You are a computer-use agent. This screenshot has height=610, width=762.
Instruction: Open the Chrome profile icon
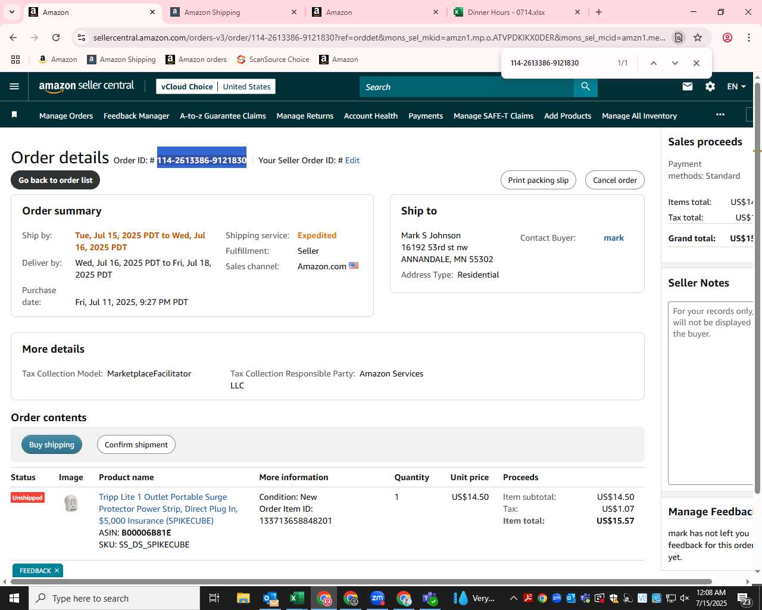pos(727,38)
